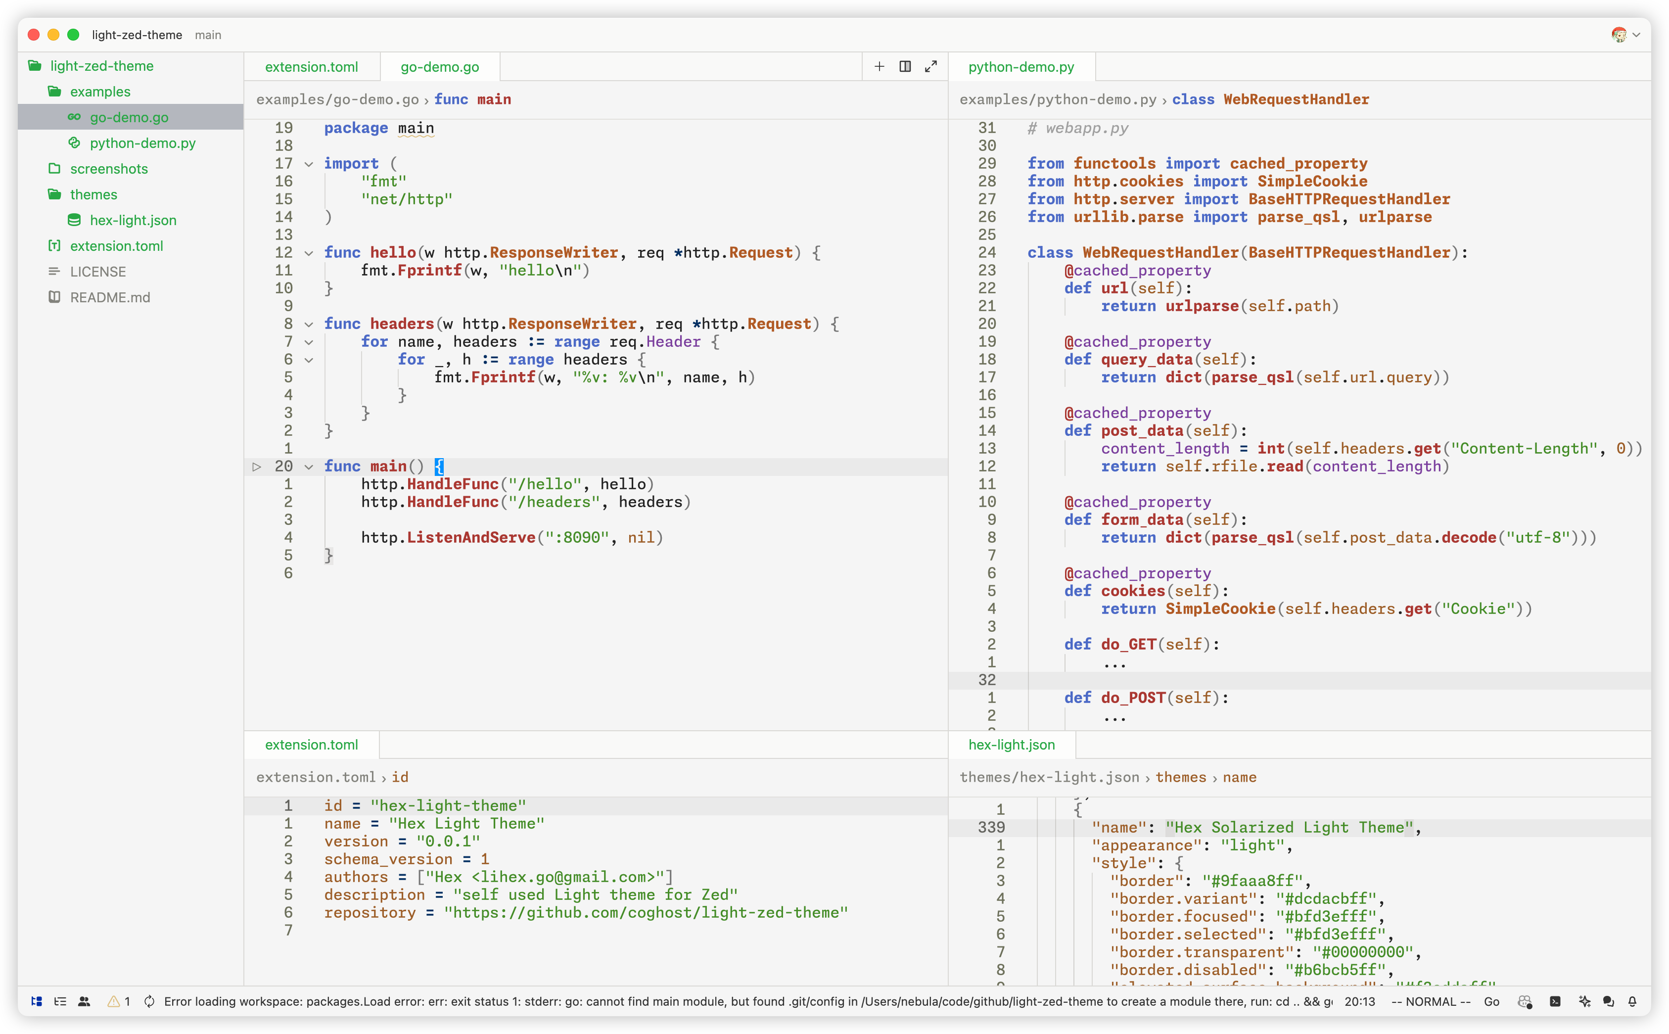Open diagnostics warning indicator showing 1
Viewport: 1669px width, 1034px height.
click(119, 1001)
